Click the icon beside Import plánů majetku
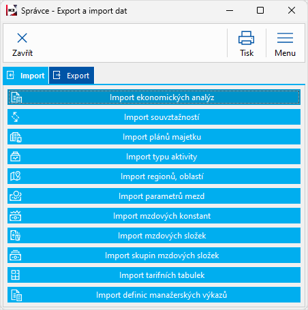 tap(16, 137)
